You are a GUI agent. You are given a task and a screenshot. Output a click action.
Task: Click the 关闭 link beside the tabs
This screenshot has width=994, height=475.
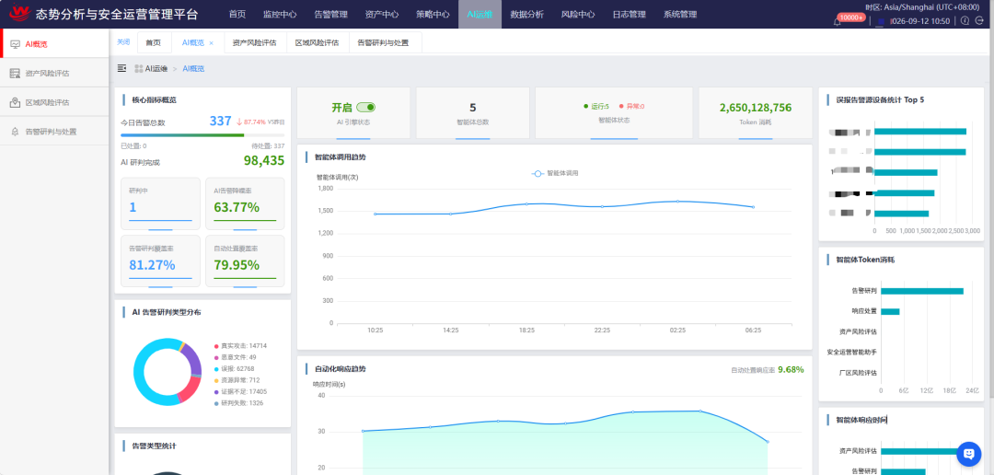(x=123, y=42)
